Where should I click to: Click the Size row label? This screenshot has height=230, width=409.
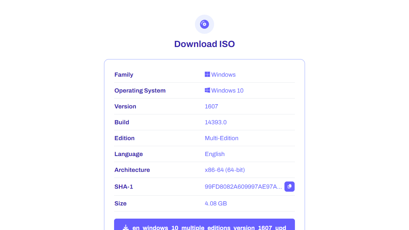120,203
